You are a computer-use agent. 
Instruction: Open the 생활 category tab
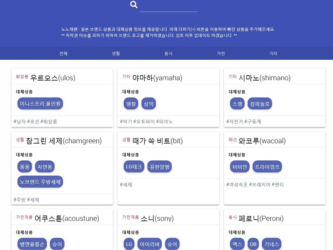(x=116, y=53)
